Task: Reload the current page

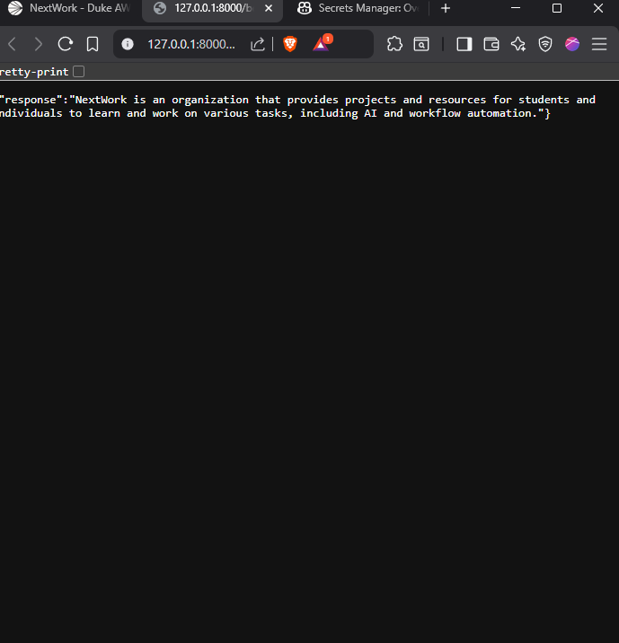Action: click(65, 44)
